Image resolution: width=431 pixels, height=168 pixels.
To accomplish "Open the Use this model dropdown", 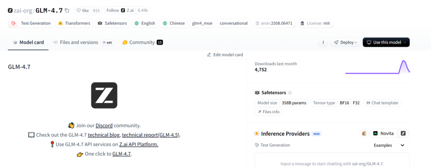I will [386, 42].
